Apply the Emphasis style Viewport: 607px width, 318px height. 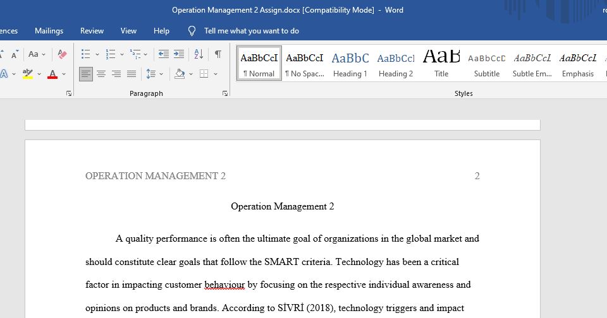coord(578,63)
